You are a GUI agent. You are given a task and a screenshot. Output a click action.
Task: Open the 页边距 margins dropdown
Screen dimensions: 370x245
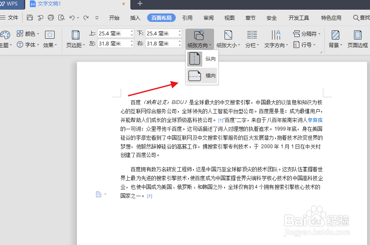pyautogui.click(x=75, y=39)
